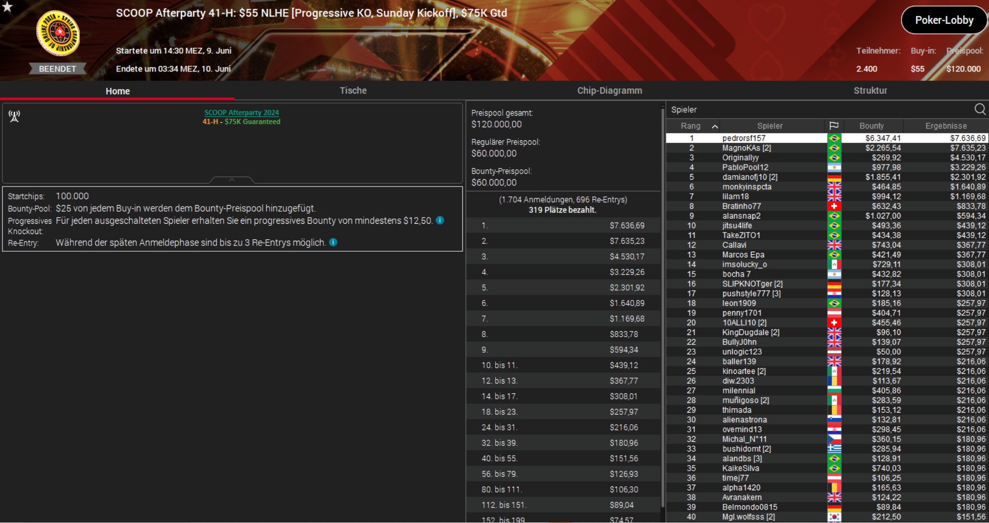
Task: Click the flag column header icon
Action: (x=834, y=126)
